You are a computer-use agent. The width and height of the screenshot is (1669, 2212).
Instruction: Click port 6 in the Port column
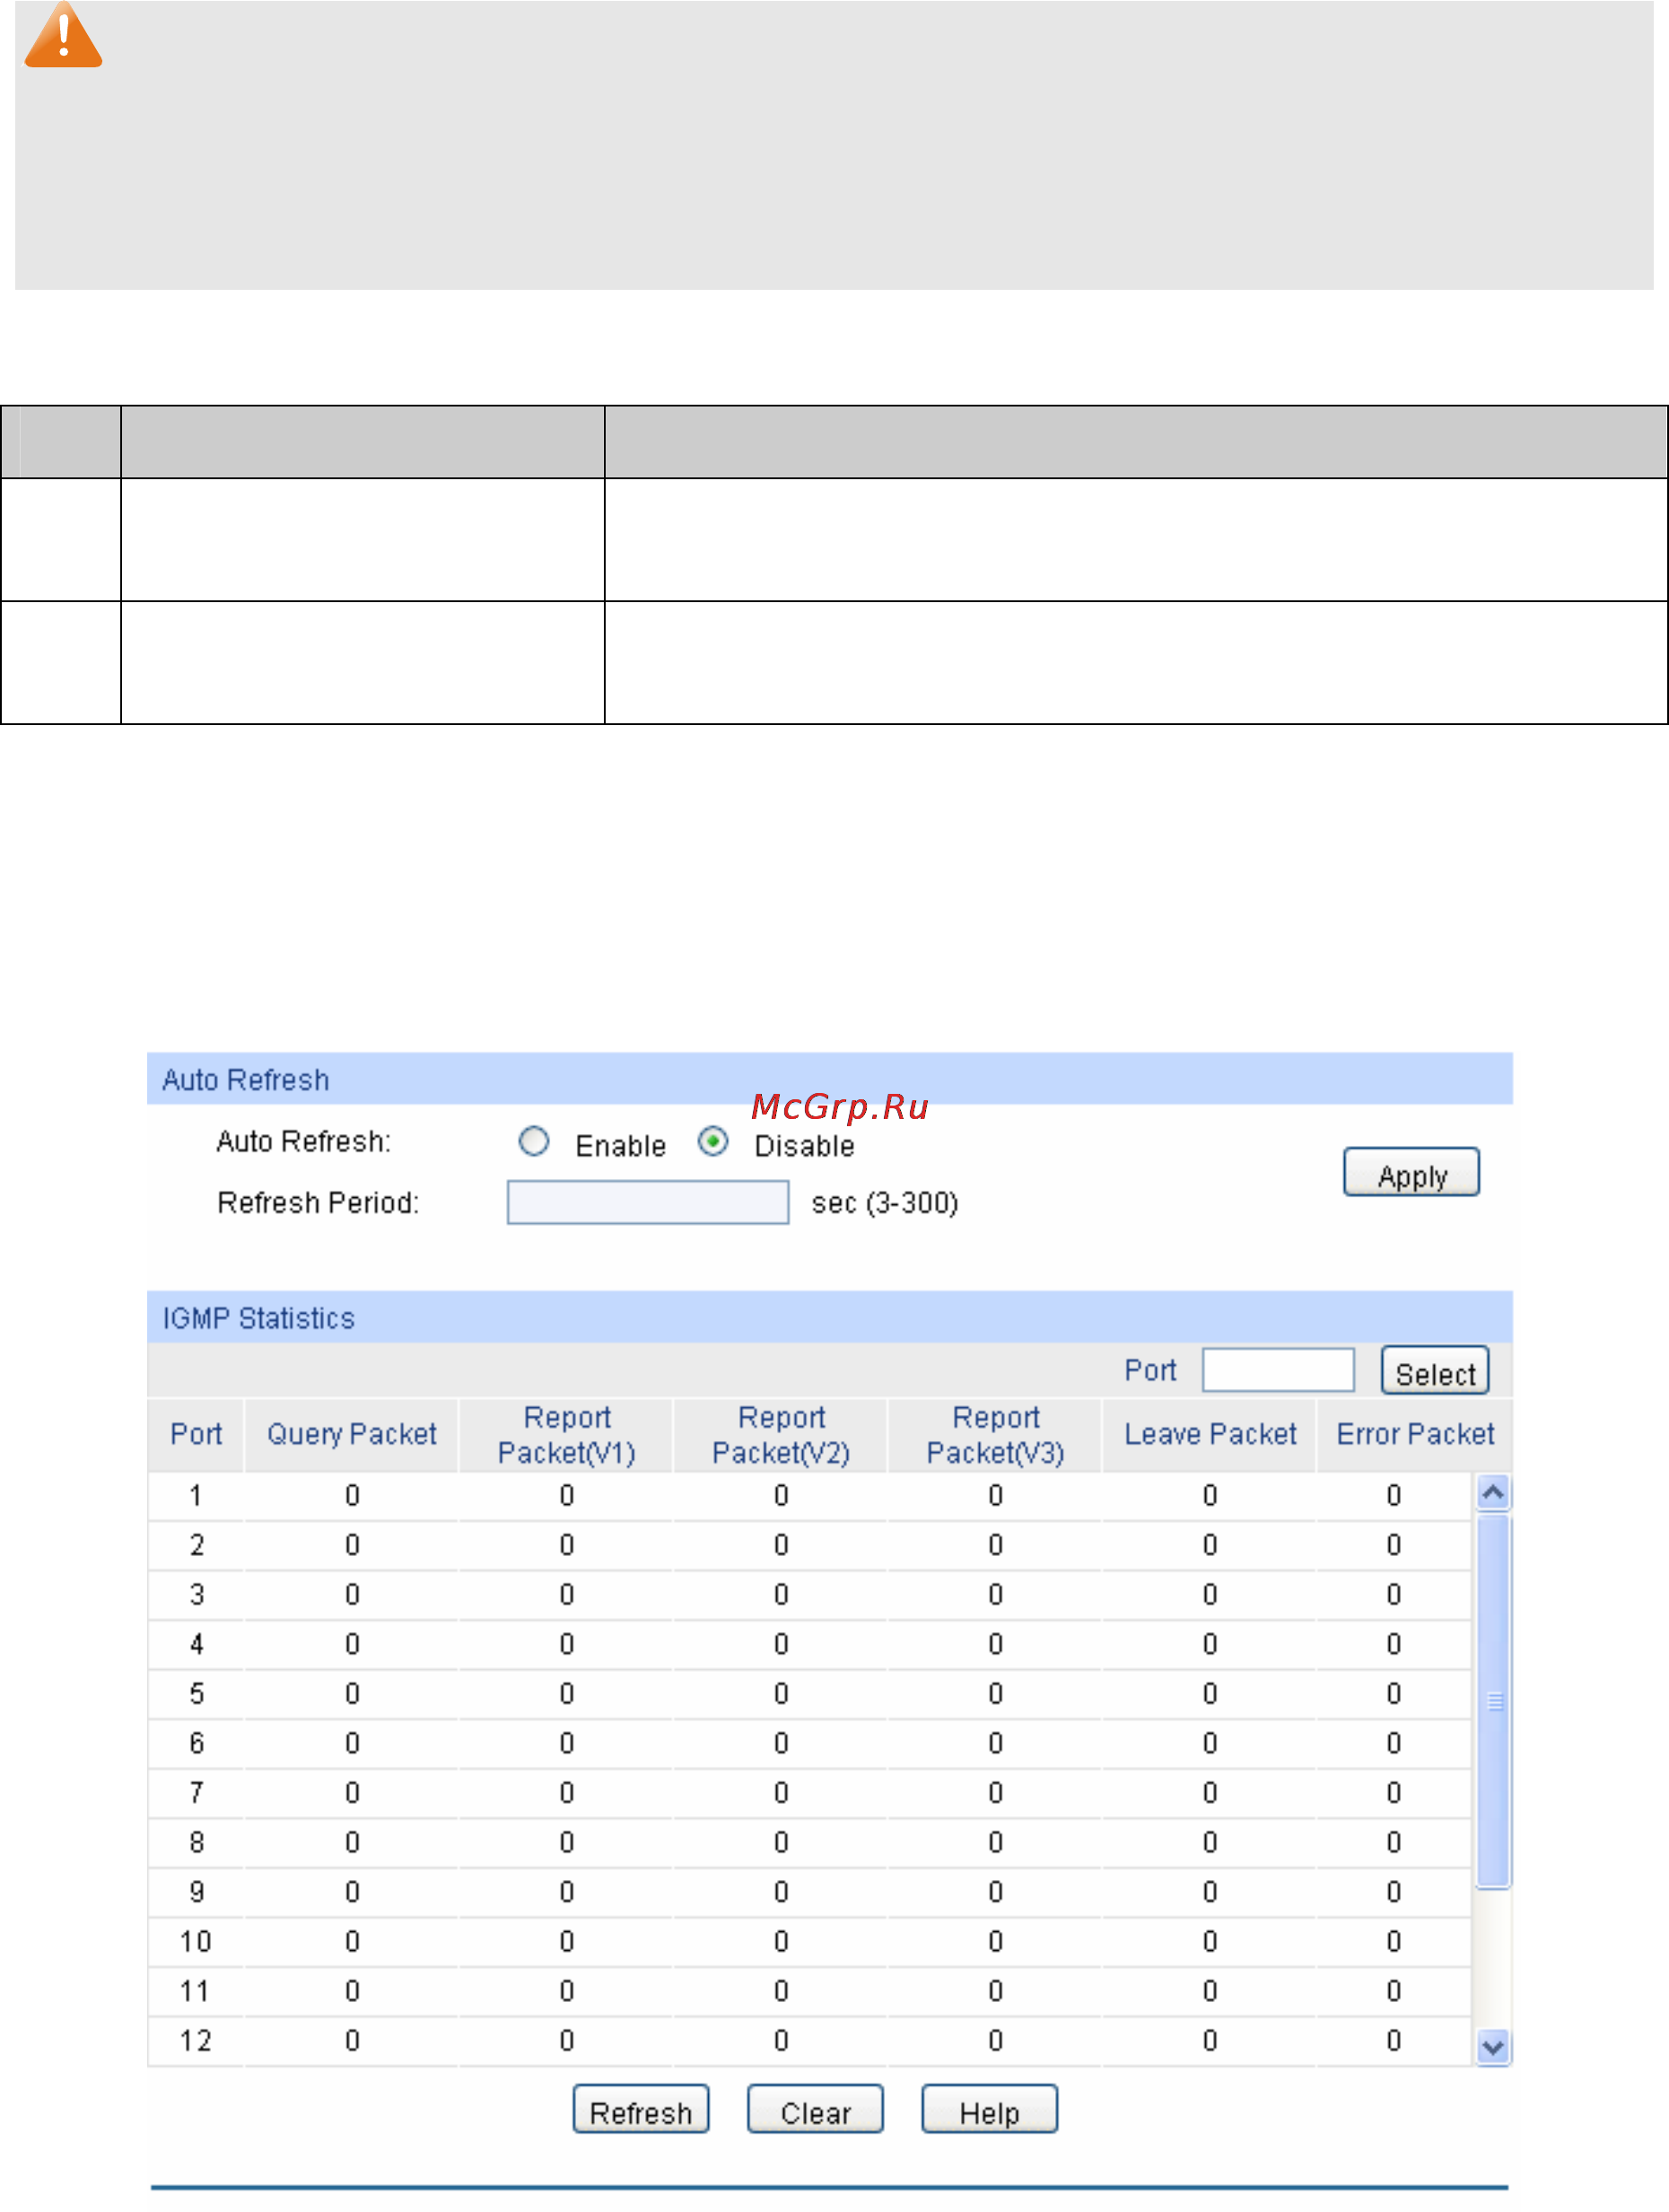196,1743
